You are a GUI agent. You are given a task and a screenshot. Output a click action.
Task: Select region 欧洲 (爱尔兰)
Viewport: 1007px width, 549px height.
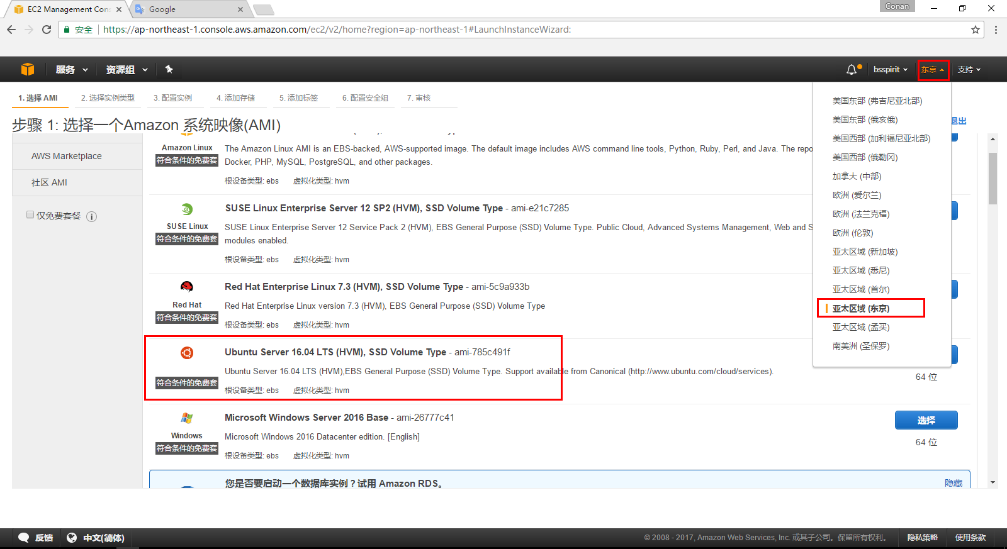click(857, 195)
